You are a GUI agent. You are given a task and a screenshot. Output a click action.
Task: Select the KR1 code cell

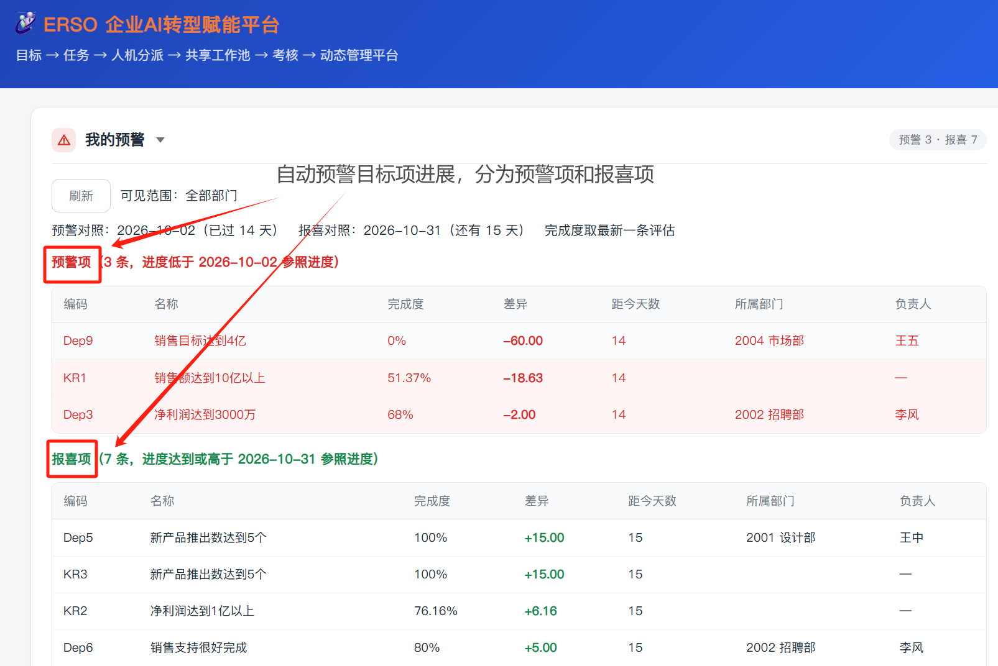click(75, 378)
